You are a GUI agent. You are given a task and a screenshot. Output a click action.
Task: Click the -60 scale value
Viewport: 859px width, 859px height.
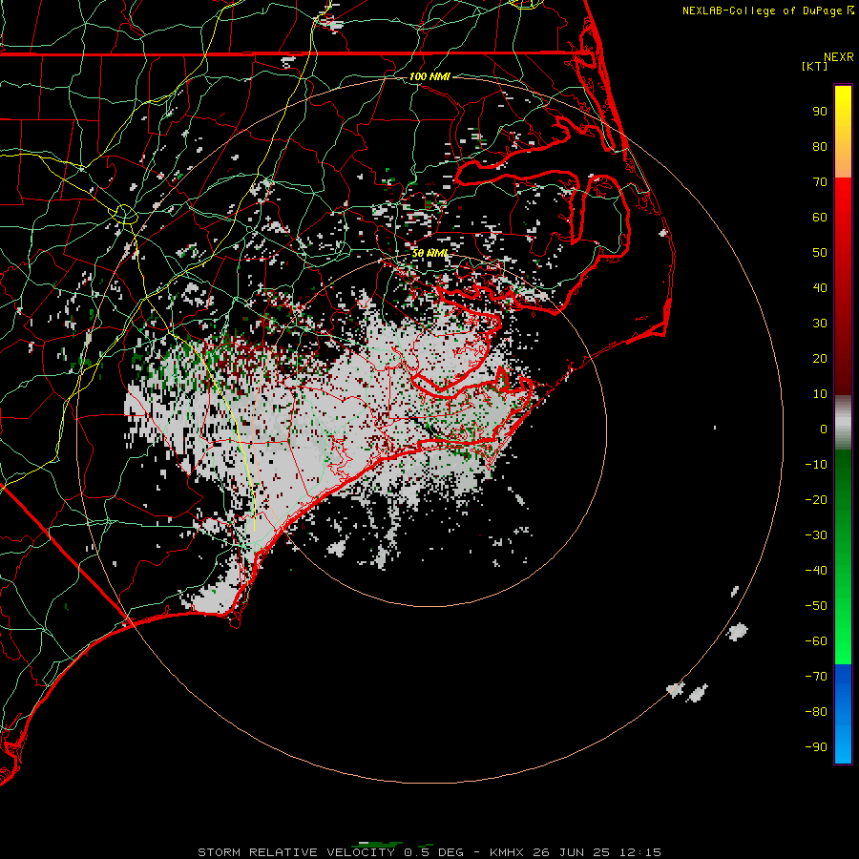click(x=816, y=641)
